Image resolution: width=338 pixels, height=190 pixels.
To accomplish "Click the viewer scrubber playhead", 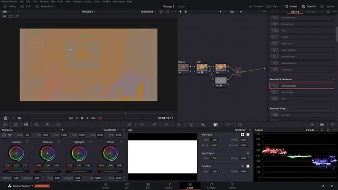I will click(126, 113).
